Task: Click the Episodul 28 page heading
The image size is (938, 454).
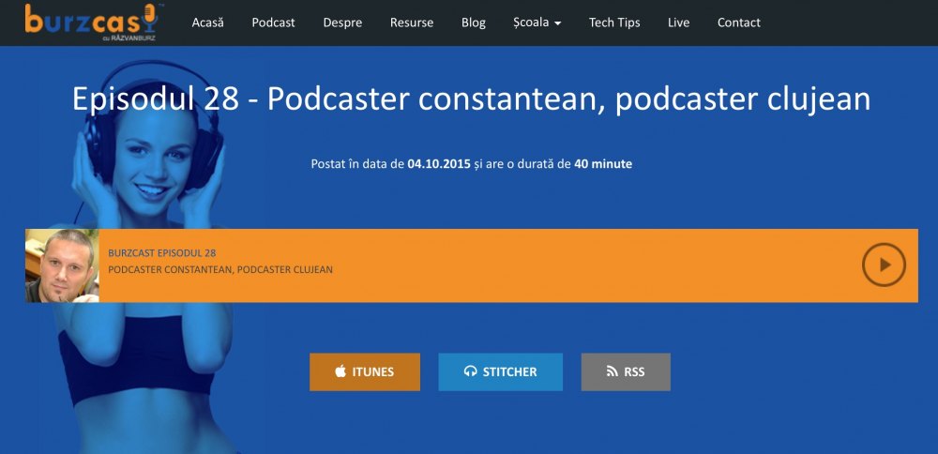Action: pos(471,98)
